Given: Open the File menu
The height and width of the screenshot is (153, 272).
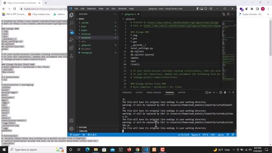Looking at the screenshot, I should coord(76,8).
